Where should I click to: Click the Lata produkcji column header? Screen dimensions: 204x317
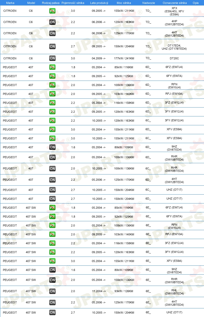pyautogui.click(x=99, y=3)
